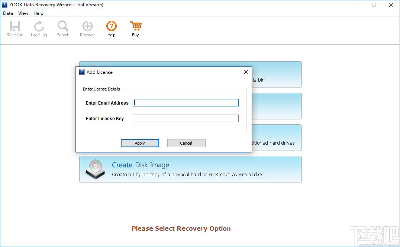This screenshot has height=247, width=400.
Task: Click the disk image description text
Action: (187, 175)
